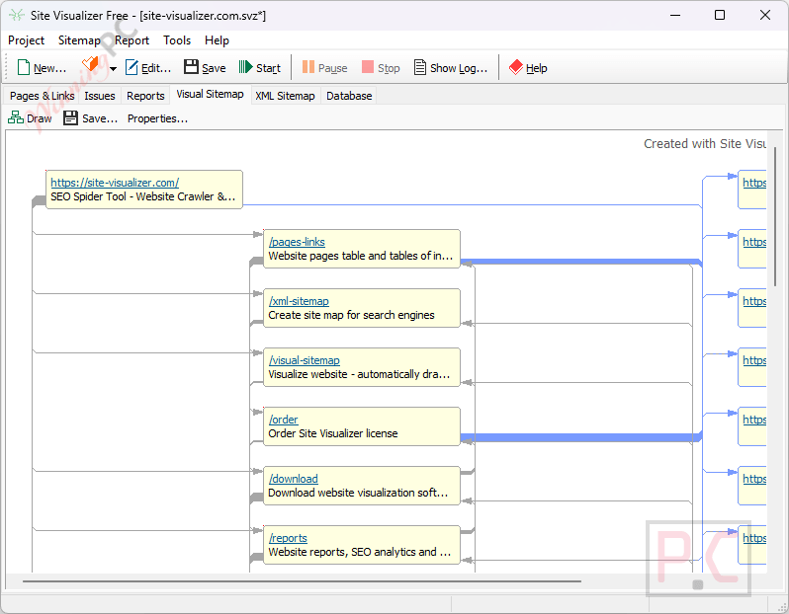Select the Visual Sitemap tab
Screen dimensions: 789x614
210,94
